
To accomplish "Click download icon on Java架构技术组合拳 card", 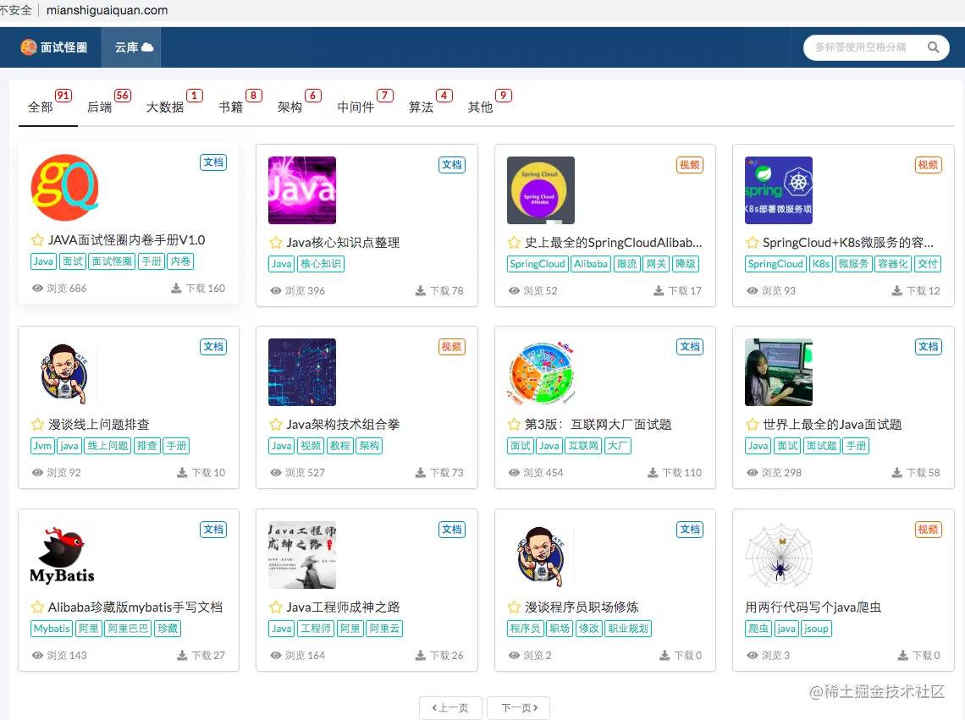I will pyautogui.click(x=421, y=473).
